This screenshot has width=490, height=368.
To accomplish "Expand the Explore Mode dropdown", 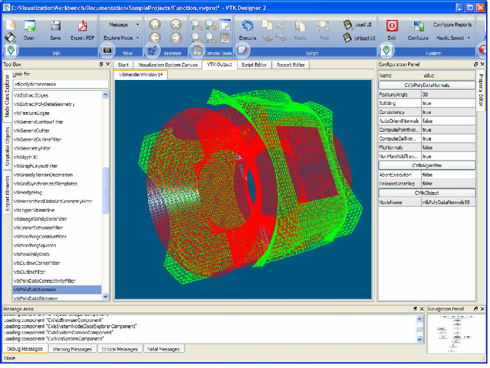I will (138, 38).
